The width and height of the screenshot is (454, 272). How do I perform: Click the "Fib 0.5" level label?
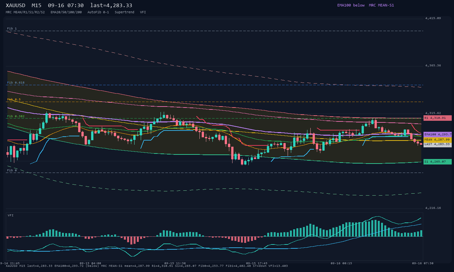(14, 99)
